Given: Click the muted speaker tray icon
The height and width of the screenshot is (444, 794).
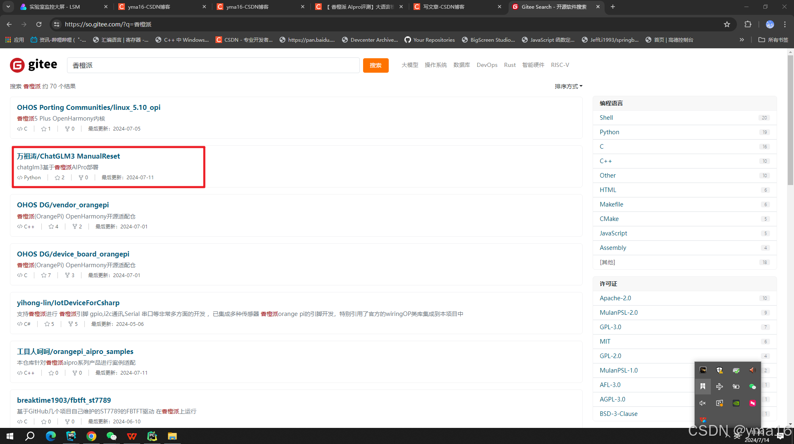Looking at the screenshot, I should coord(703,403).
